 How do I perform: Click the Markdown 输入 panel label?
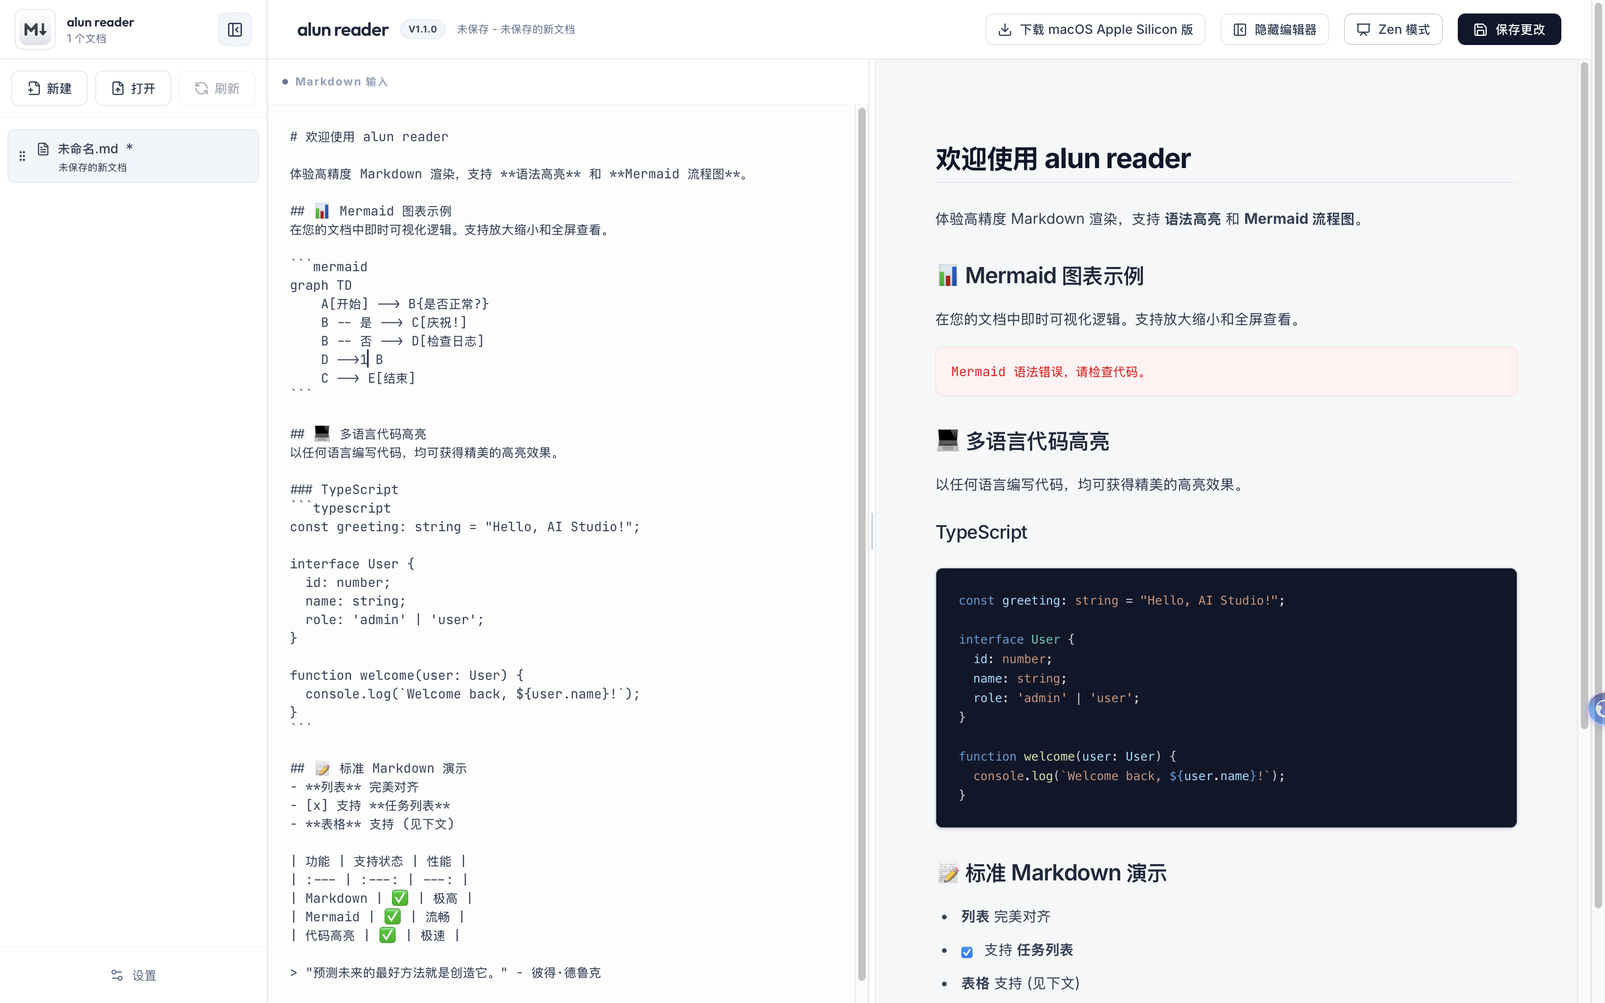click(341, 82)
